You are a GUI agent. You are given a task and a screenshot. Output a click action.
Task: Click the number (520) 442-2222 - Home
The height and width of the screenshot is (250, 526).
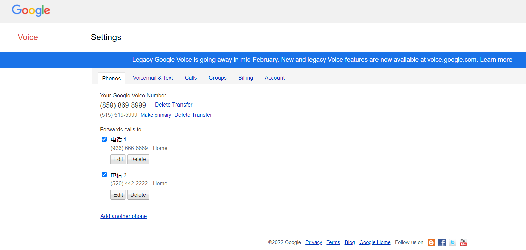click(x=139, y=184)
